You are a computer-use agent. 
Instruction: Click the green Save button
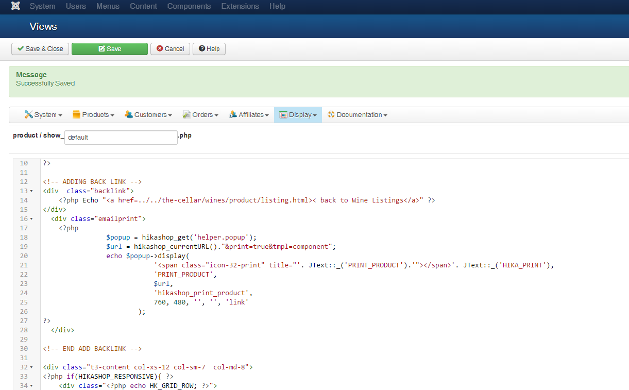[x=110, y=49]
